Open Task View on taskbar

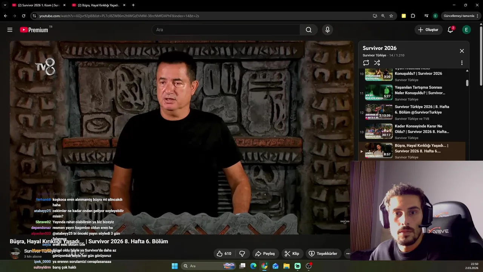click(243, 266)
